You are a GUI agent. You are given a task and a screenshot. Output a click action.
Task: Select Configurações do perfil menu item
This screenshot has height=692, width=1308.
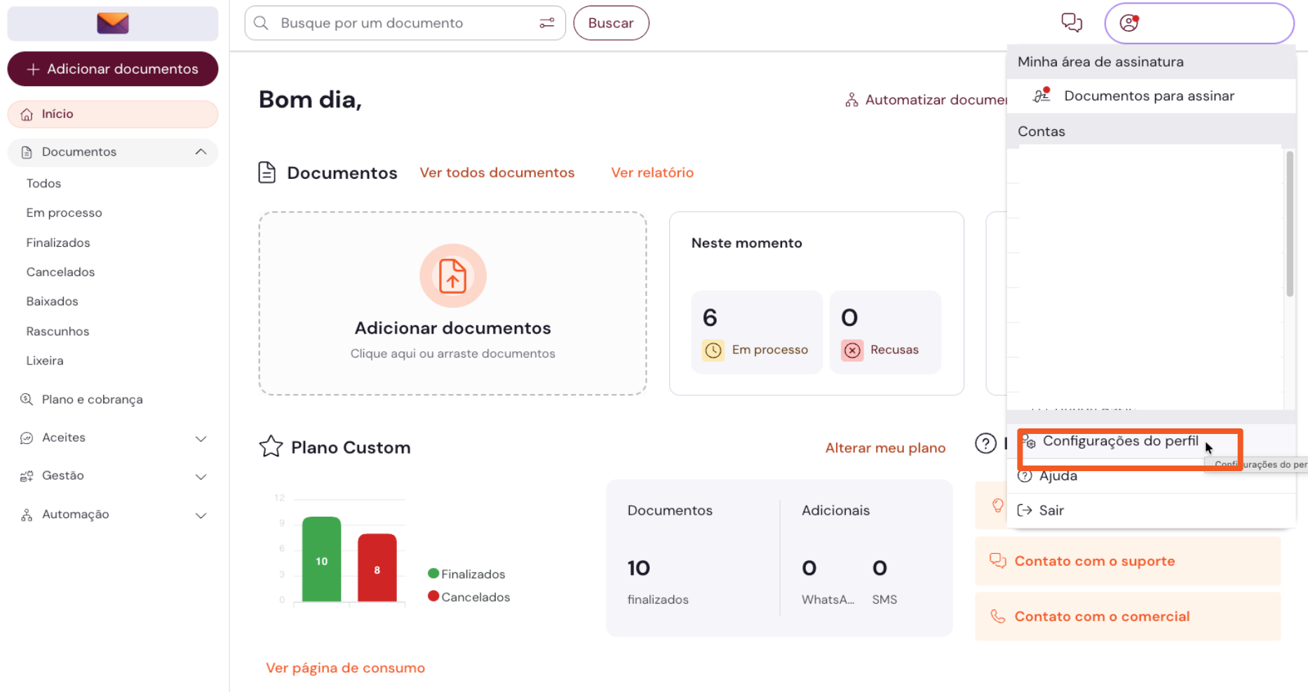point(1119,442)
